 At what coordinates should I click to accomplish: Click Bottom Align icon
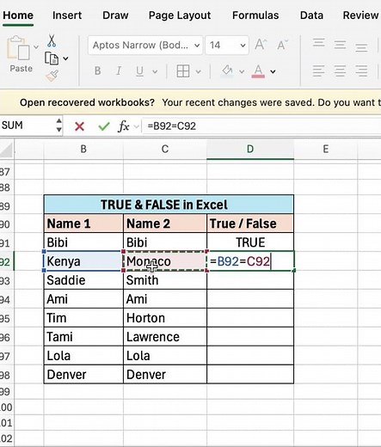coord(361,47)
